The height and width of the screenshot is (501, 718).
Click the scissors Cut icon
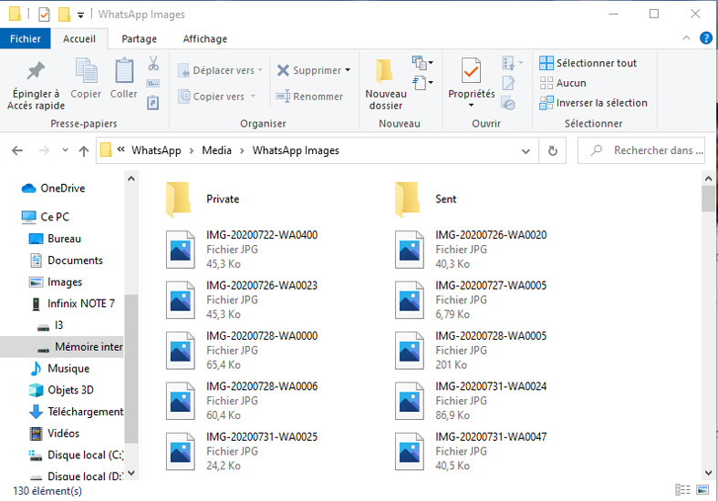pos(153,63)
